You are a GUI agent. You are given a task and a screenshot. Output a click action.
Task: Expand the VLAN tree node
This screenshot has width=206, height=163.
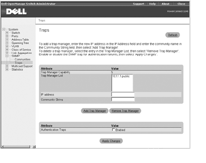tap(7, 46)
